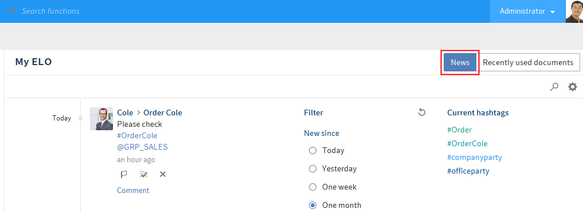Select the Today radio button
Viewport: 583px width, 213px height.
(312, 150)
